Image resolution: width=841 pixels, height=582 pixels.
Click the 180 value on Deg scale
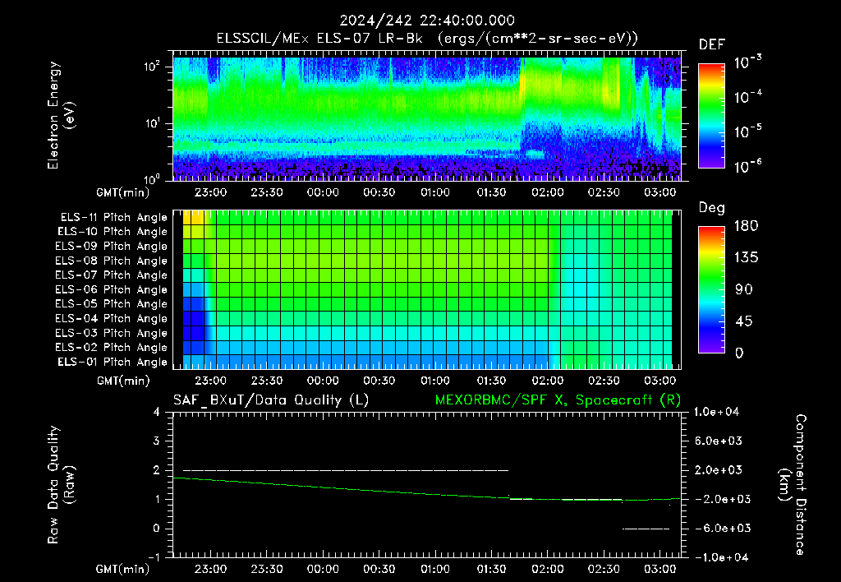(x=746, y=226)
